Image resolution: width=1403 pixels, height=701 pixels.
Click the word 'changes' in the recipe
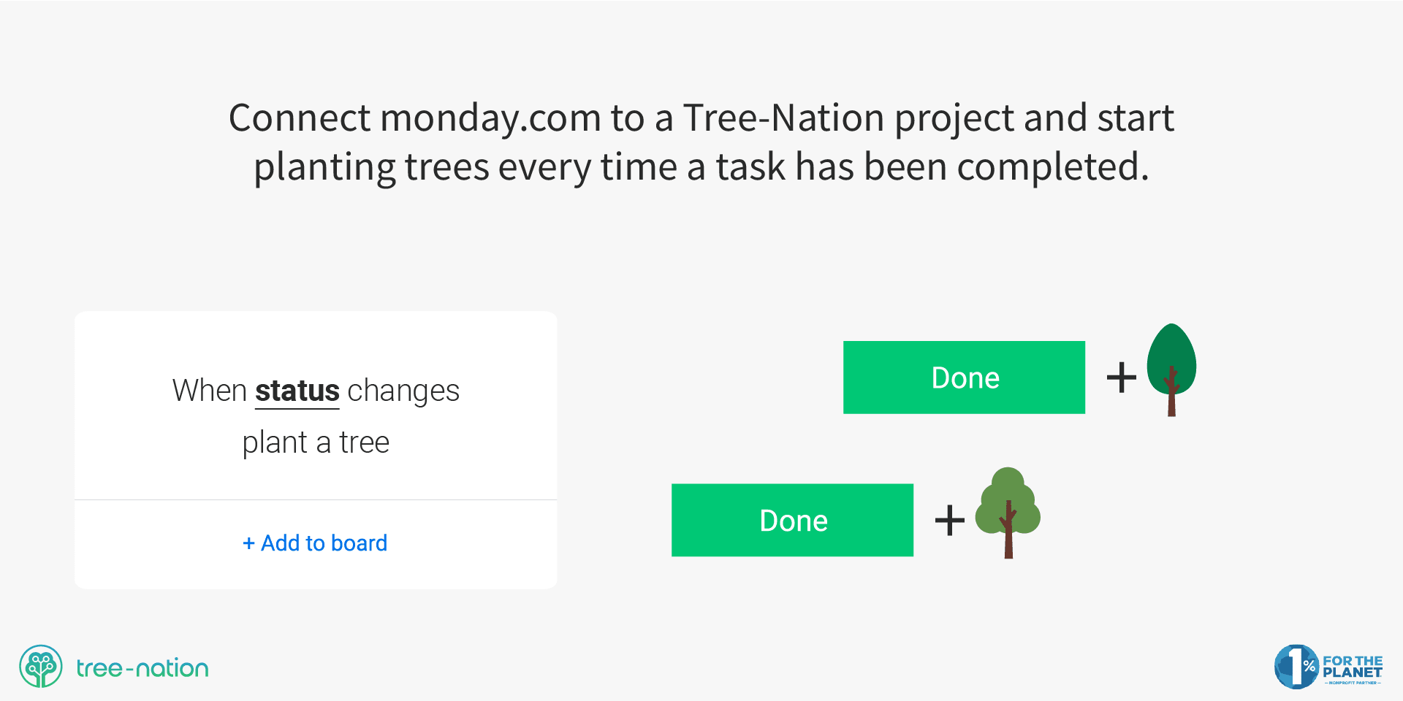click(x=403, y=392)
